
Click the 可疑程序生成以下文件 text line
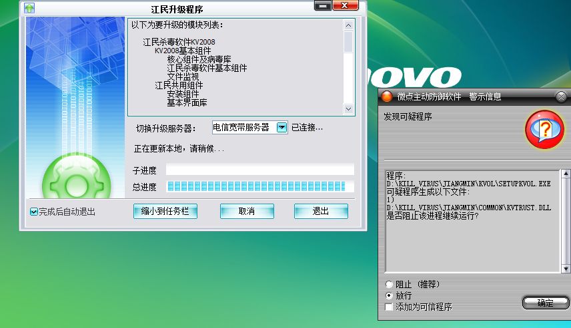(428, 192)
